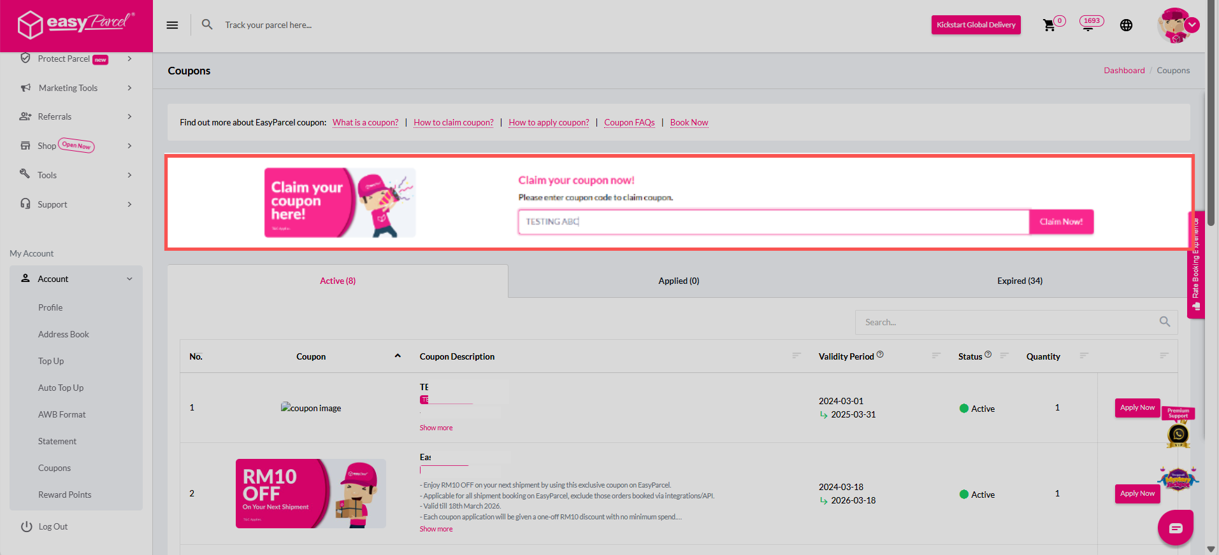Click the Account person icon
1219x555 pixels.
[x=25, y=278]
